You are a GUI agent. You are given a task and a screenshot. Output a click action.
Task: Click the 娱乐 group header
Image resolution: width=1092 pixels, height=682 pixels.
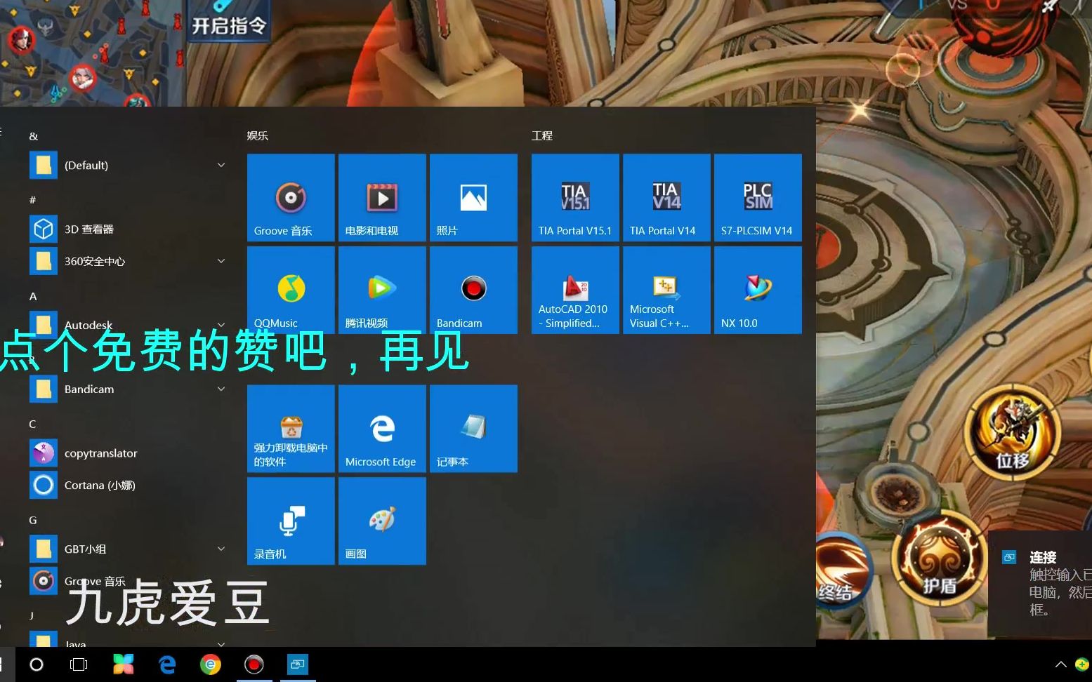coord(258,135)
